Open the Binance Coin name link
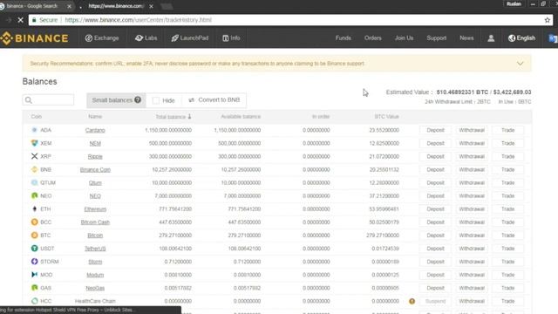This screenshot has width=558, height=314. click(x=95, y=170)
